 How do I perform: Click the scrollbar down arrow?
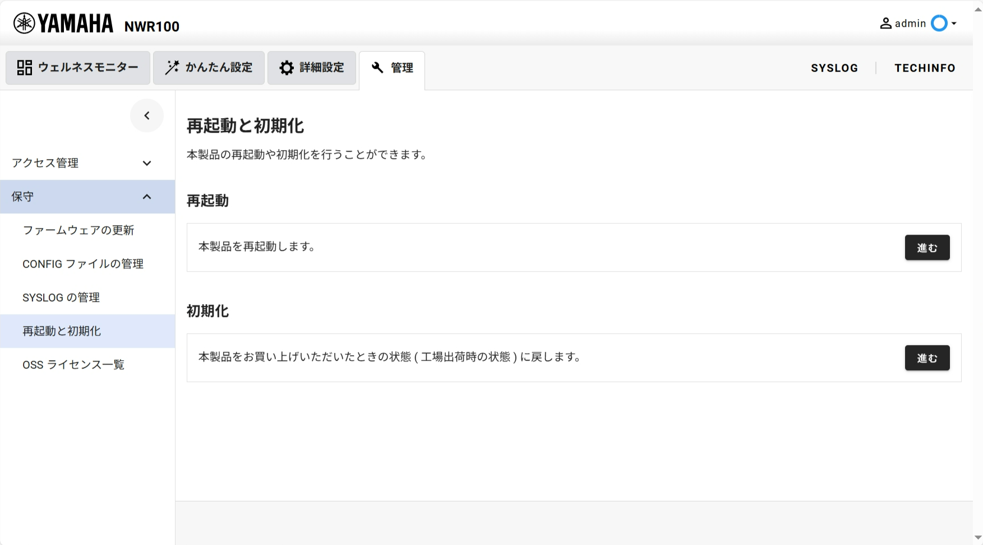point(978,538)
